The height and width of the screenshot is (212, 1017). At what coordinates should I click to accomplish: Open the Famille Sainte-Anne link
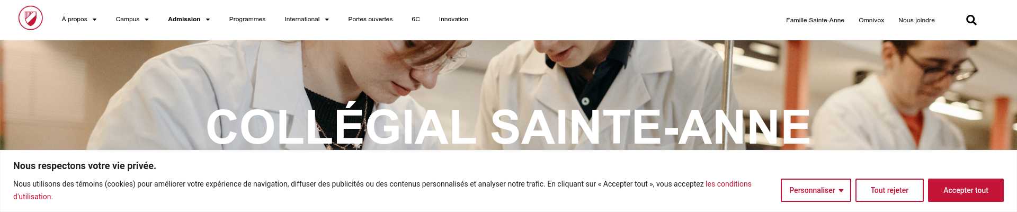pos(815,20)
